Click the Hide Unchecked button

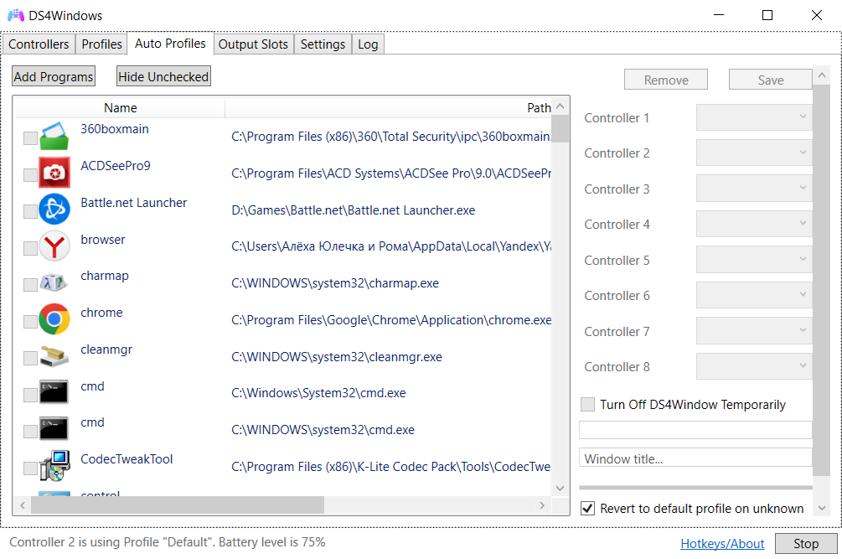[163, 77]
